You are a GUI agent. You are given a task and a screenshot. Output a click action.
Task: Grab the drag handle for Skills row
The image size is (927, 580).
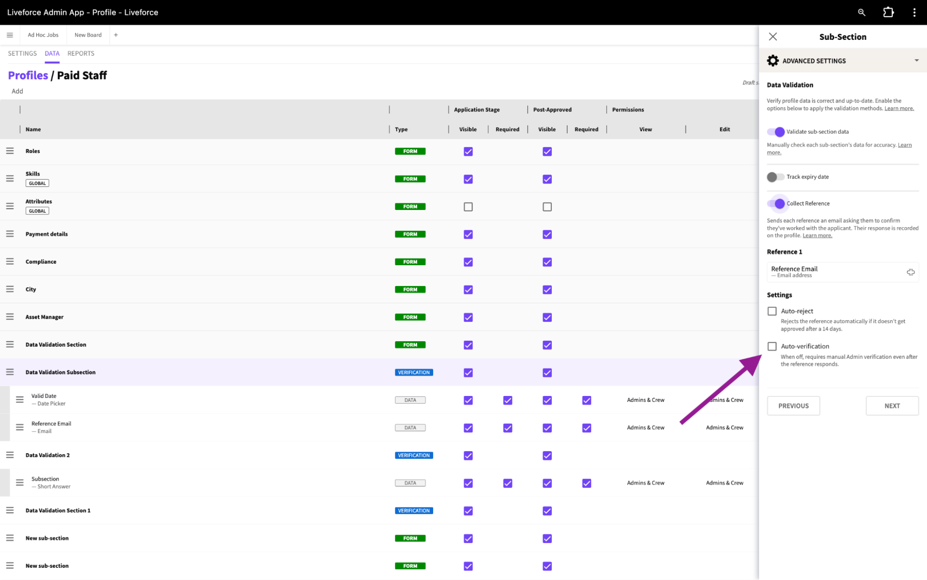tap(10, 178)
